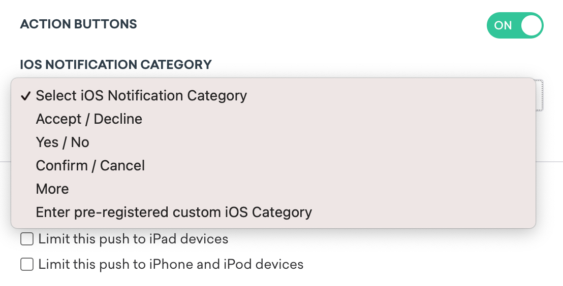Click the checkmark beside the selected option
Image resolution: width=563 pixels, height=286 pixels.
[x=25, y=96]
